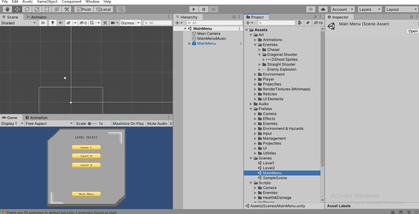The image size is (419, 214).
Task: Toggle 2D scene view mode
Action: [x=43, y=23]
